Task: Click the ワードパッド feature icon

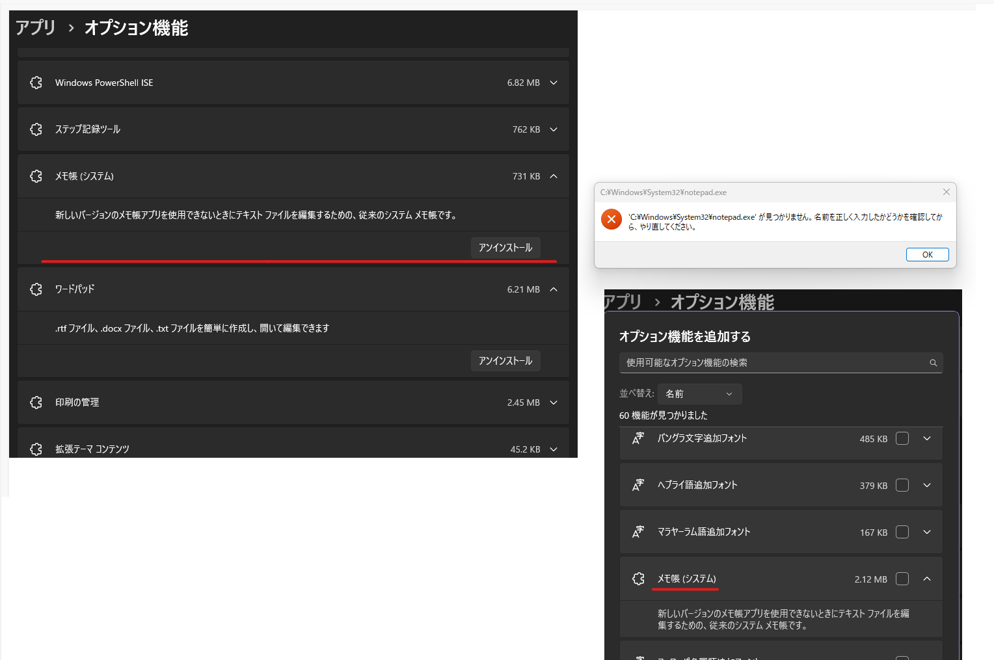Action: [x=36, y=289]
